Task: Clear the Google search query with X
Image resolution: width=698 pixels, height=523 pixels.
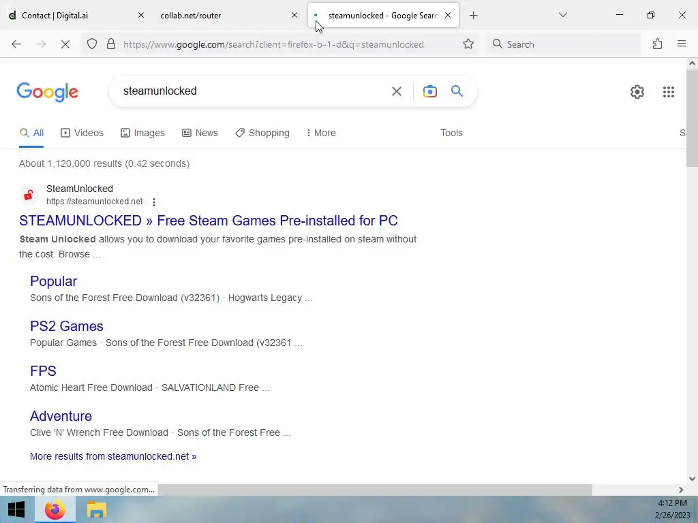Action: point(396,91)
